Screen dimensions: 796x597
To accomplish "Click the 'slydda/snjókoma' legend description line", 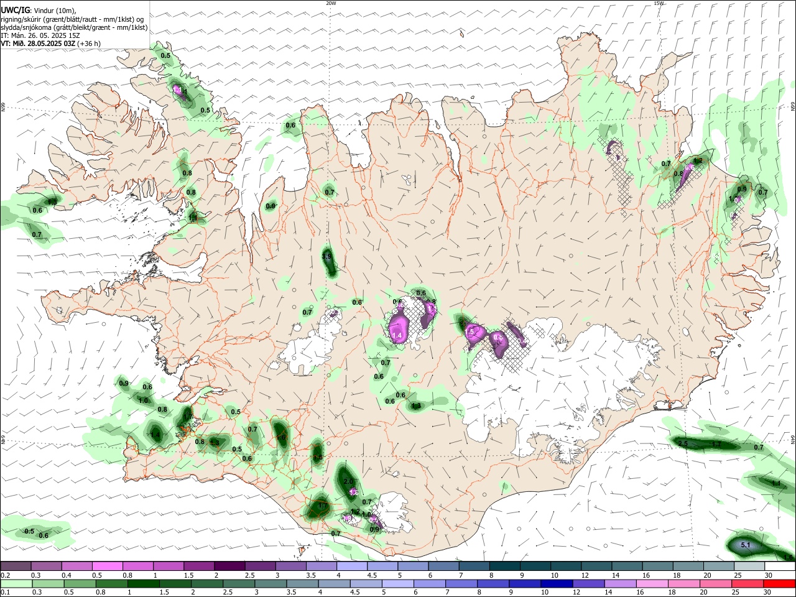I will [74, 27].
